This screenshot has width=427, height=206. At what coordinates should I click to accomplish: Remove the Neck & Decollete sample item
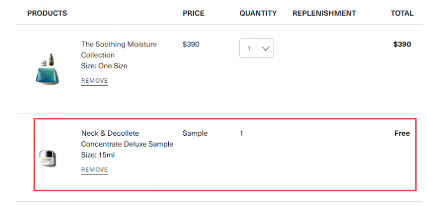[94, 169]
